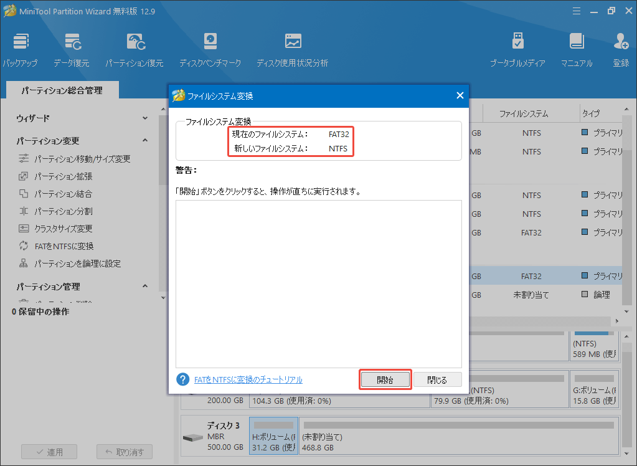Click the sidebar scroll-up arrow

(163, 110)
